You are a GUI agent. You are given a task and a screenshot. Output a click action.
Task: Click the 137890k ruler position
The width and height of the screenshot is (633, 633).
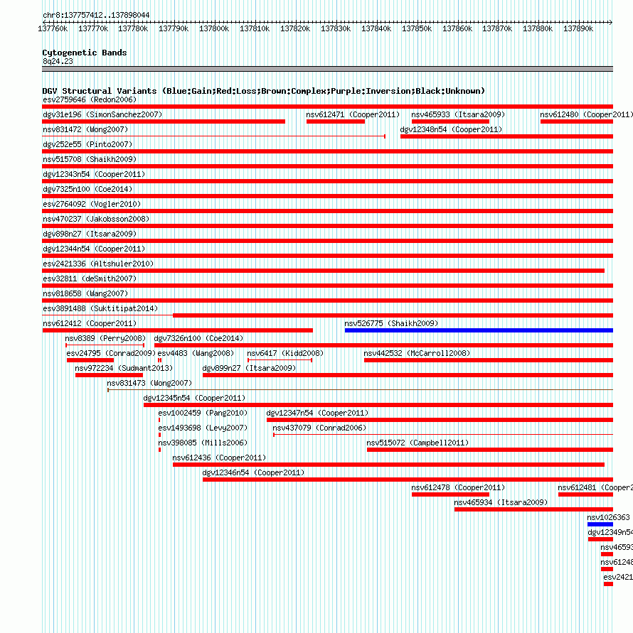pos(578,29)
